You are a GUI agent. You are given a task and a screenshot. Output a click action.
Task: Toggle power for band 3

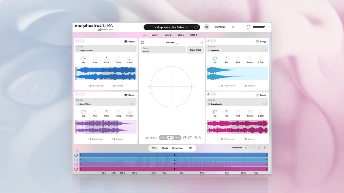point(76,164)
